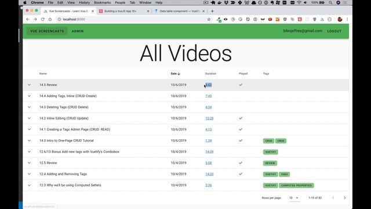The image size is (371, 209).
Task: Bookmark this page with the star icon
Action: [209, 19]
